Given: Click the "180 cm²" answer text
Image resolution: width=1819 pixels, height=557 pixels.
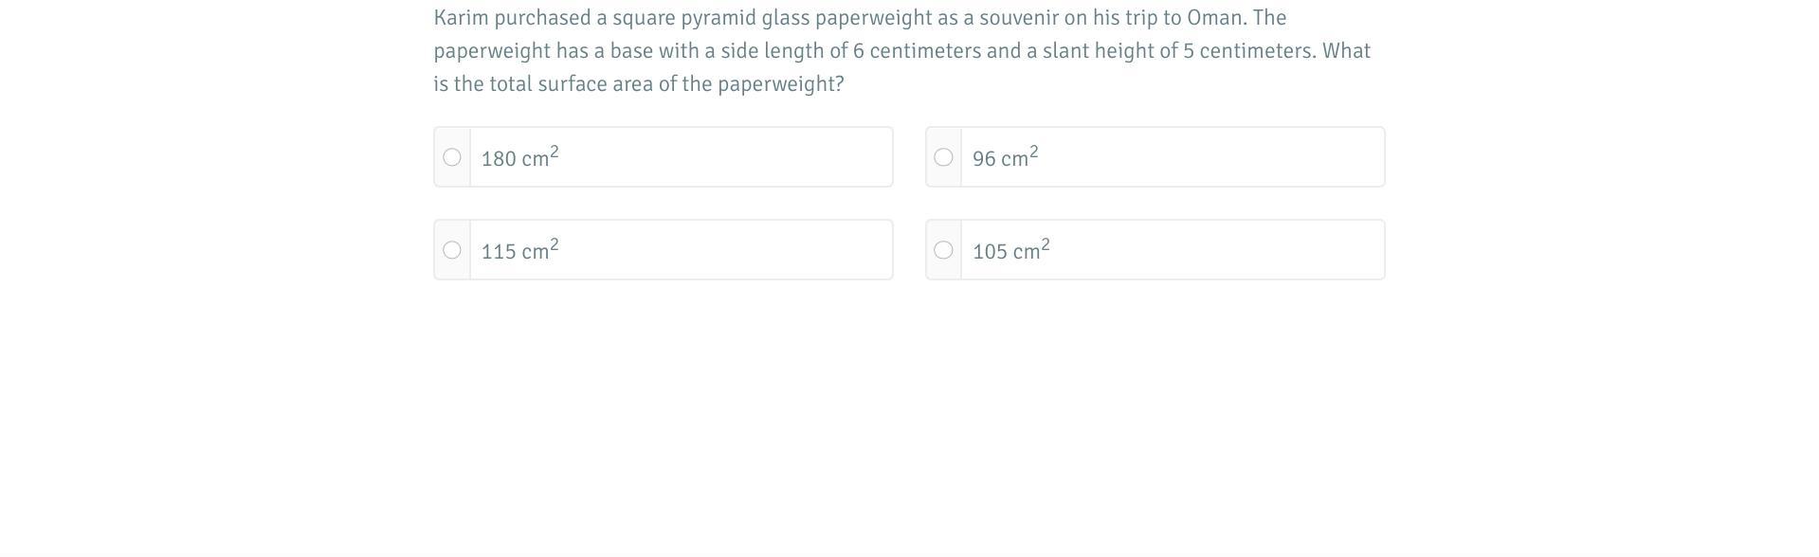Looking at the screenshot, I should coord(519,158).
